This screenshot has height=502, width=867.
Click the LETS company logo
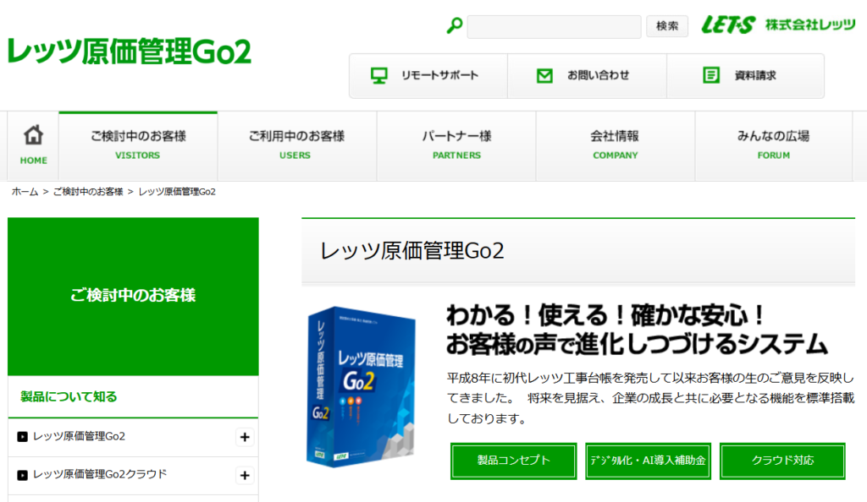727,25
